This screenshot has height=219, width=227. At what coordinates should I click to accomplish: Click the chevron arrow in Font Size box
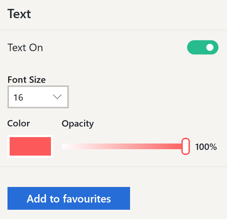pos(57,97)
